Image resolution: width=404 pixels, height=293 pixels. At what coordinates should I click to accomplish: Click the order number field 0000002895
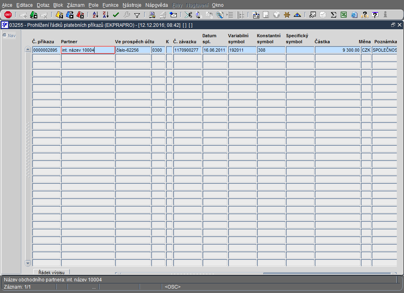click(x=46, y=50)
